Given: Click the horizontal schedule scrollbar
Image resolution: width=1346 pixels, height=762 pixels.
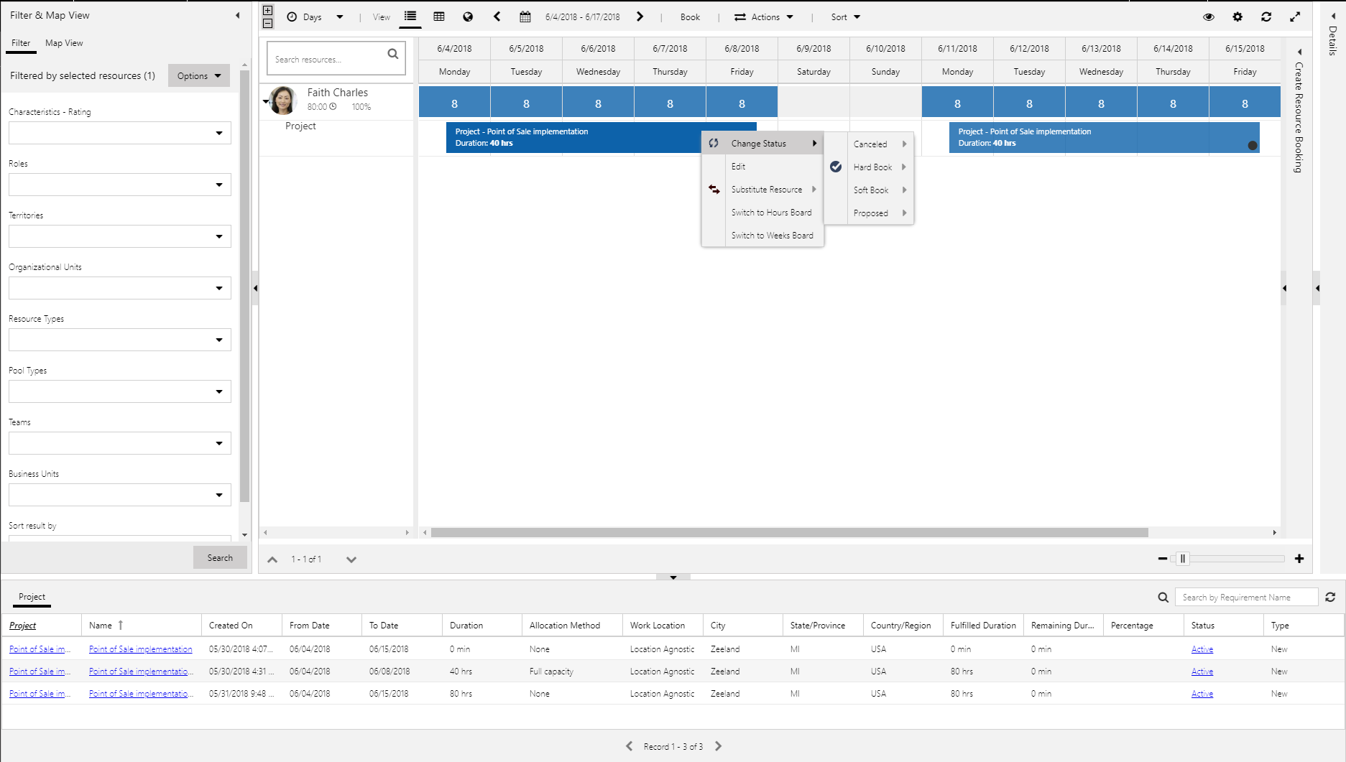Looking at the screenshot, I should click(789, 533).
